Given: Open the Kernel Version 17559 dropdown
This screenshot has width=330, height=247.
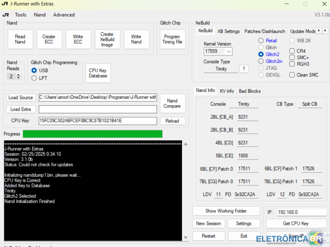Looking at the screenshot, I should [228, 51].
